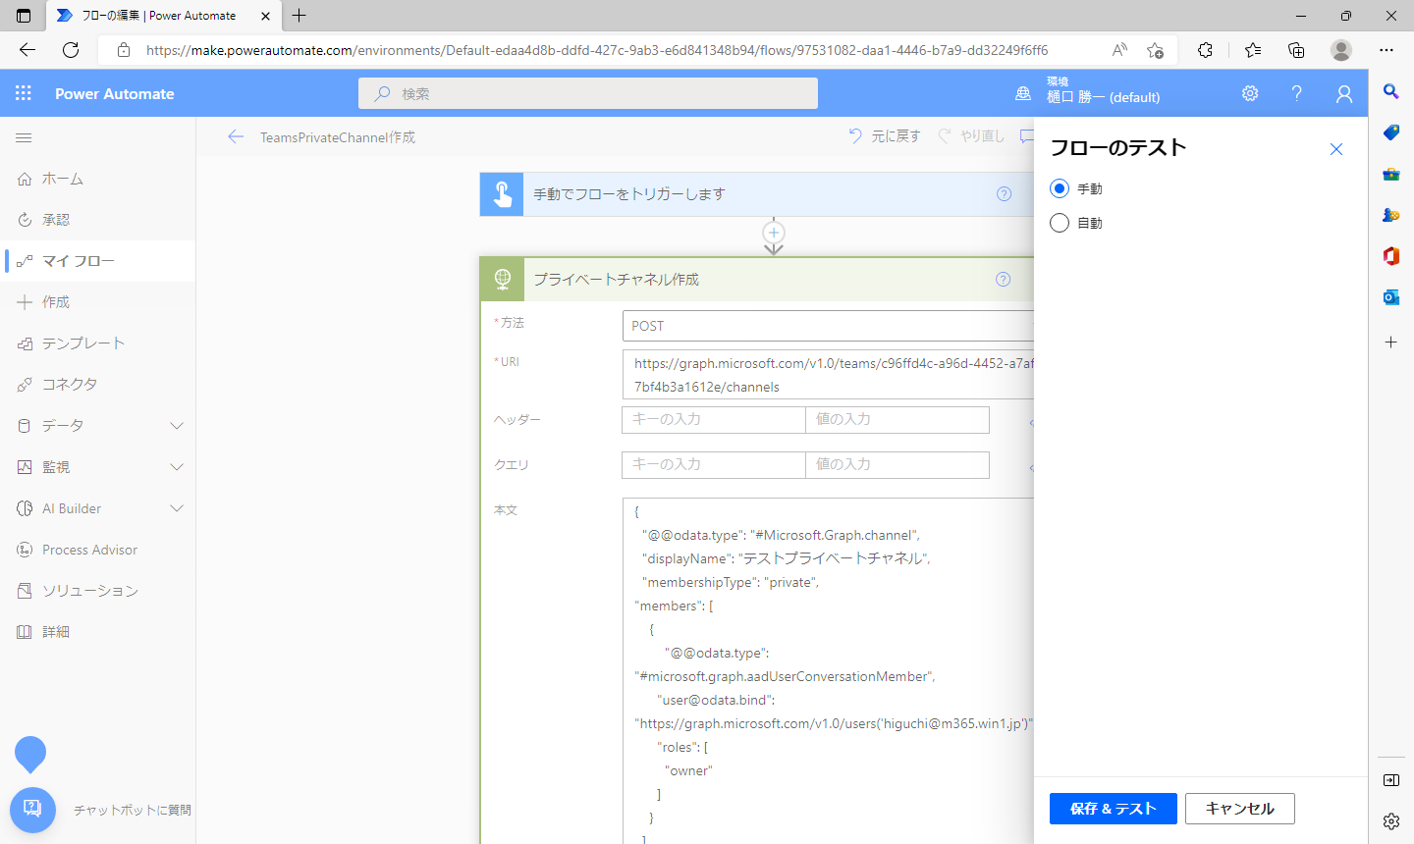The height and width of the screenshot is (844, 1414).
Task: Open コネクタ in the navigation
Action: (98, 385)
